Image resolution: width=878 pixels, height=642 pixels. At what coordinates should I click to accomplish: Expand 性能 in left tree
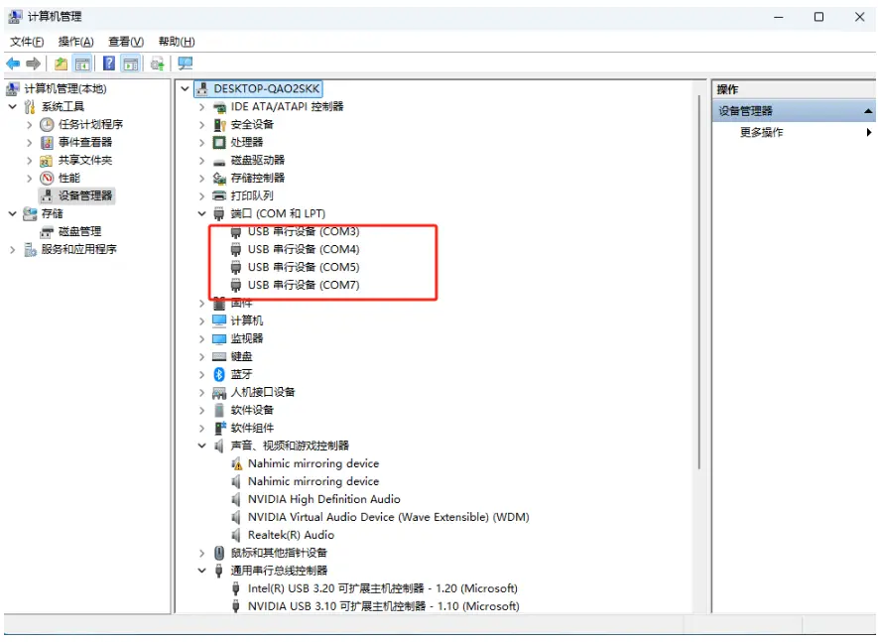click(29, 179)
